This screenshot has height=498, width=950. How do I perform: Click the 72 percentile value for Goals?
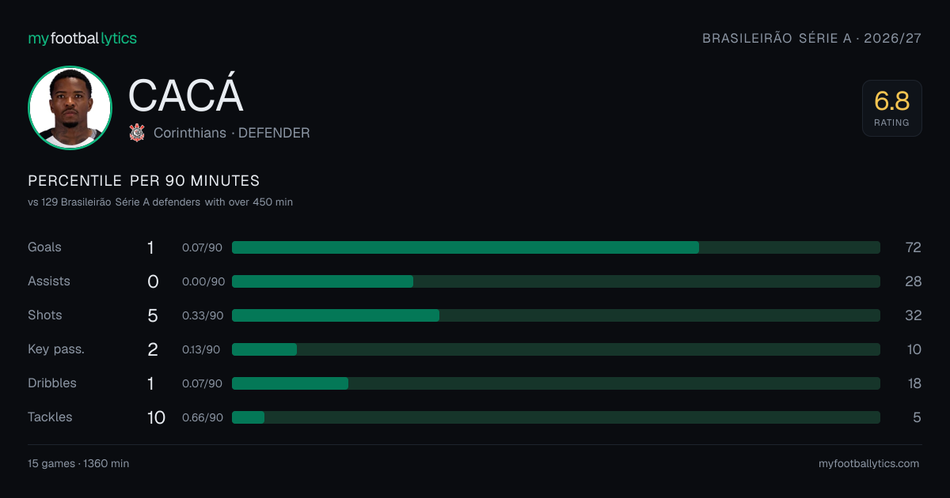coord(913,247)
